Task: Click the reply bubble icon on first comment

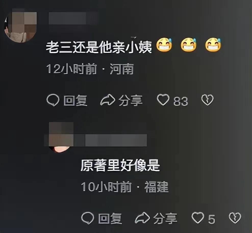Action: point(53,100)
